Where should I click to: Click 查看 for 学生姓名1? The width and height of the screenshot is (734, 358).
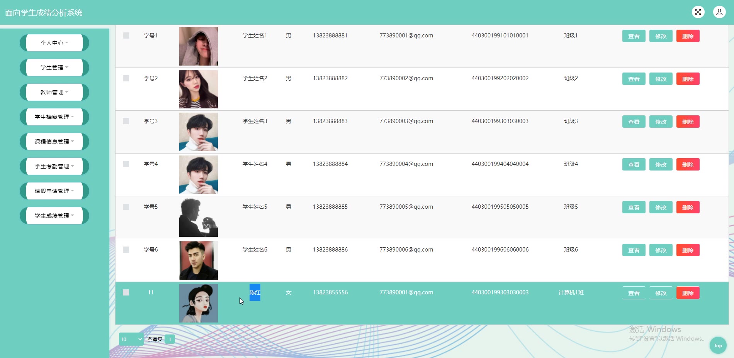[x=634, y=36]
